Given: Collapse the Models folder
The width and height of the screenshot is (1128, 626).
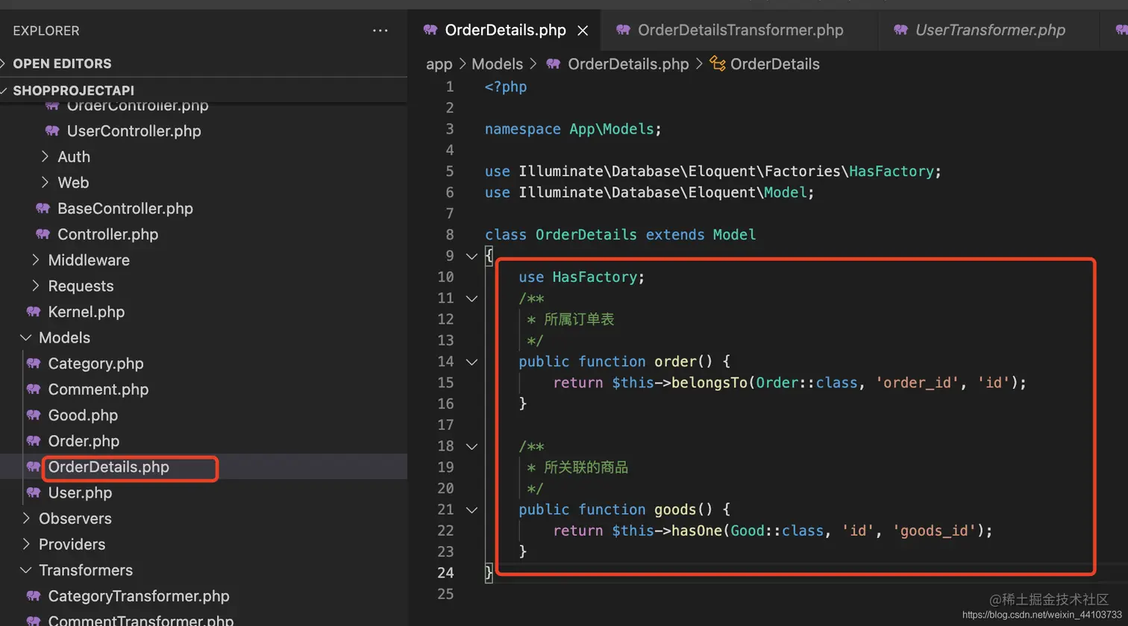Looking at the screenshot, I should point(64,338).
